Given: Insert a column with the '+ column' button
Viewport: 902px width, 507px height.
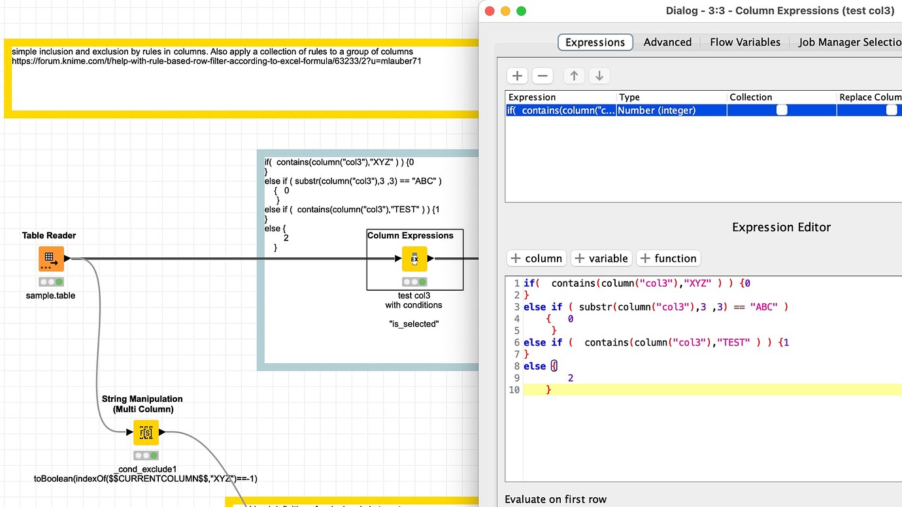Looking at the screenshot, I should [x=536, y=258].
